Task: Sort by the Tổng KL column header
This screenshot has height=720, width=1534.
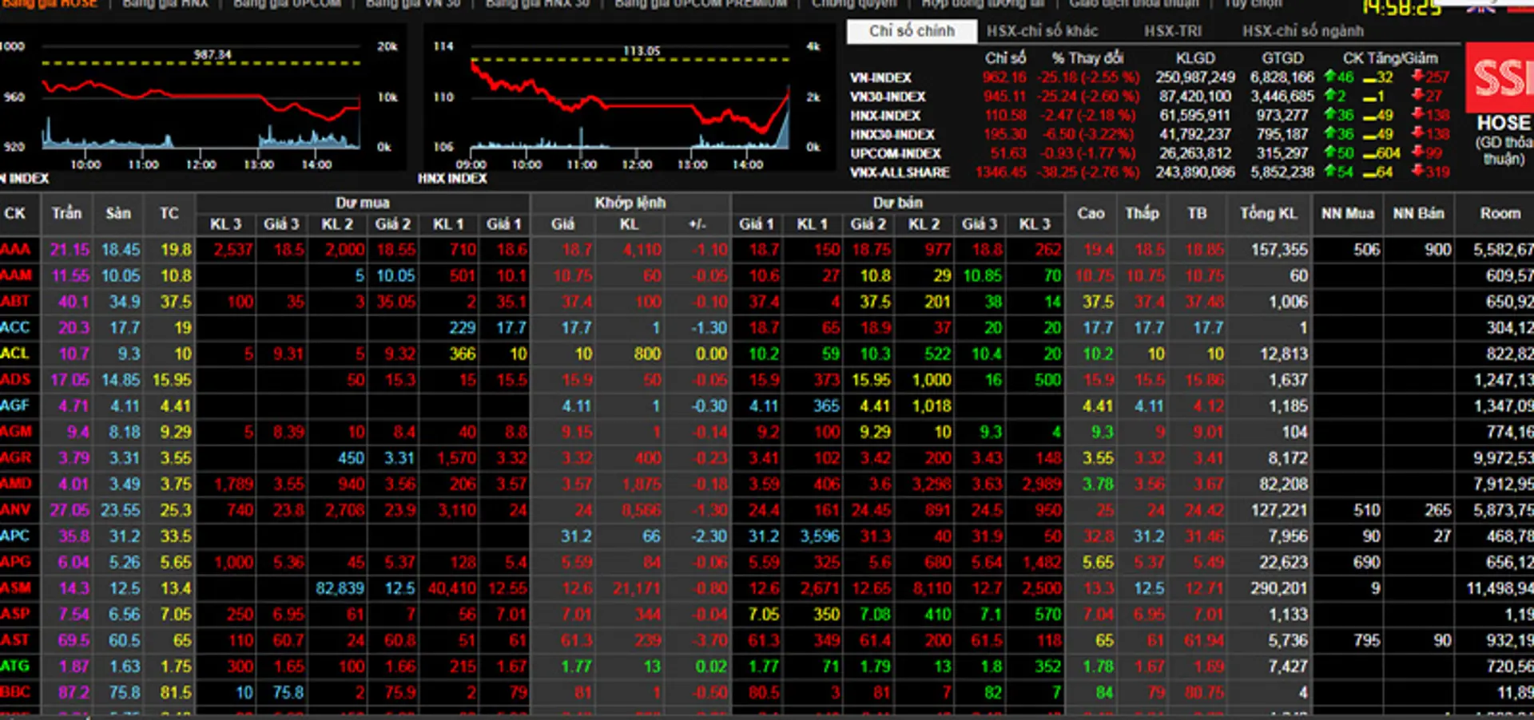Action: 1269,213
